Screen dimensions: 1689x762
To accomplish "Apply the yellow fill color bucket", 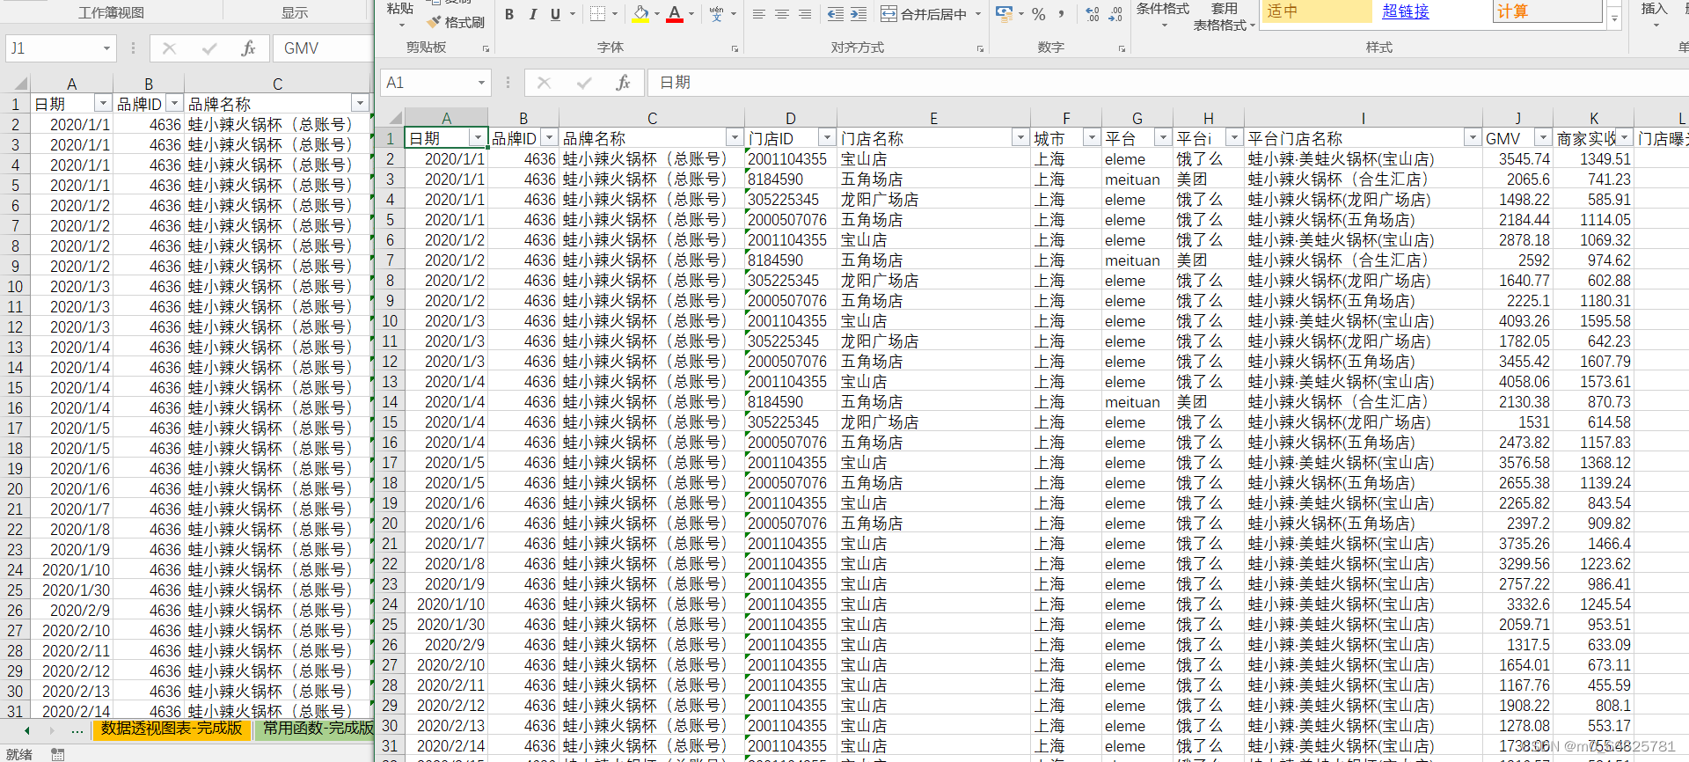I will (640, 14).
